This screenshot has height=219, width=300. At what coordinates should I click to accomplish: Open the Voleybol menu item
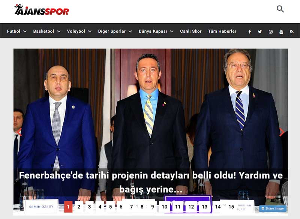tap(76, 31)
